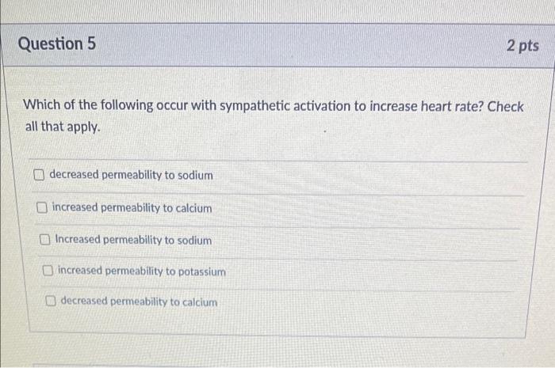This screenshot has width=555, height=368.
Task: Click the 'decreased permeability to sodium' label text
Action: (131, 175)
